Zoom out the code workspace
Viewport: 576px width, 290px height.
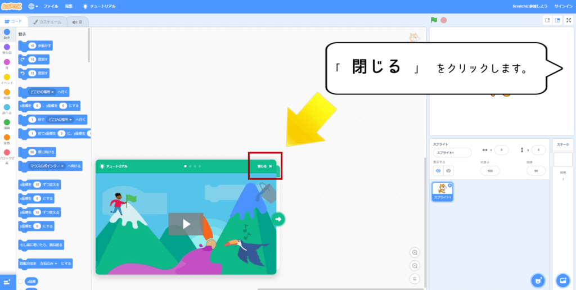click(x=415, y=266)
